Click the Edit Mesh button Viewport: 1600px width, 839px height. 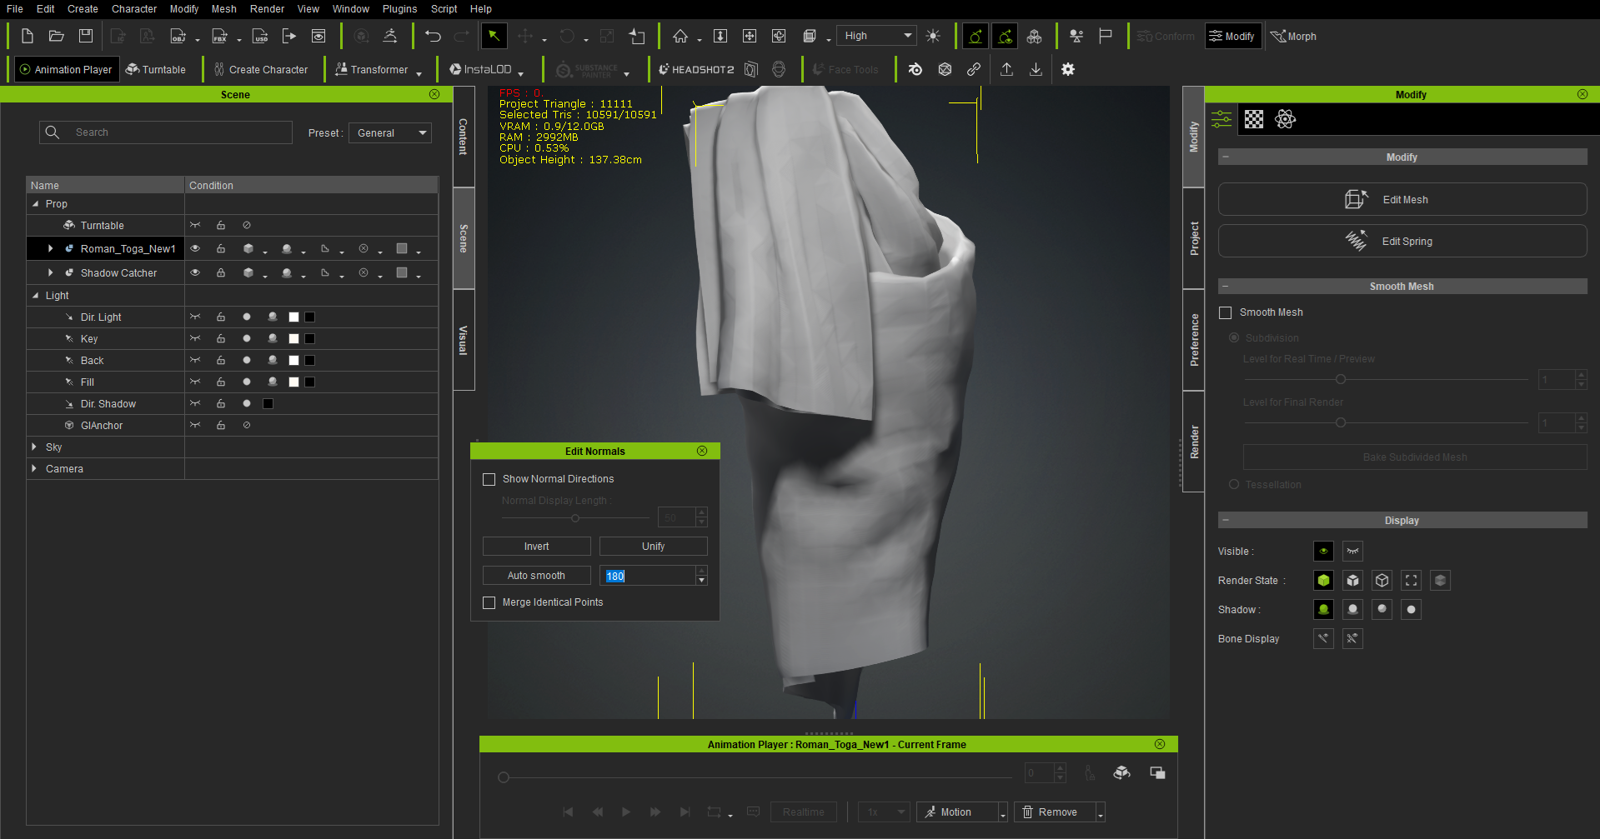pyautogui.click(x=1402, y=200)
